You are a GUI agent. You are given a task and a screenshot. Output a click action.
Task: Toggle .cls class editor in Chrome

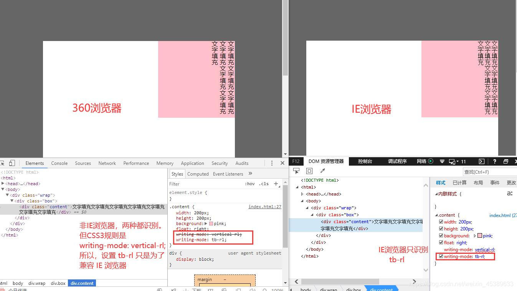tap(264, 184)
